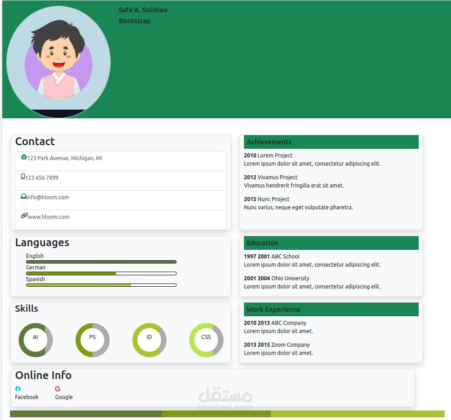The width and height of the screenshot is (451, 420).
Task: Click the Facebook icon under Online Info
Action: pos(18,389)
